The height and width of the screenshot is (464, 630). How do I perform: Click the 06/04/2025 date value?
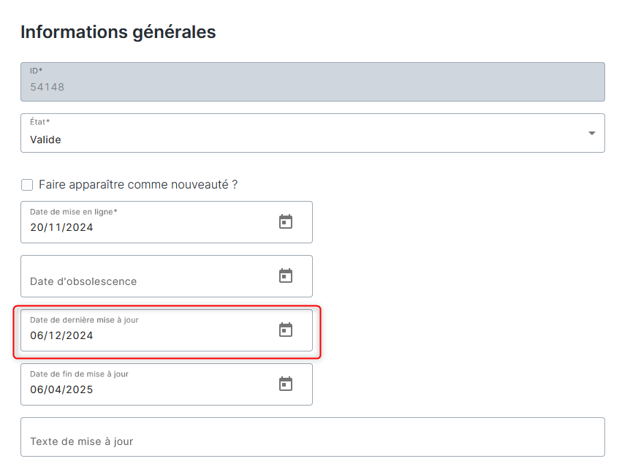point(61,389)
